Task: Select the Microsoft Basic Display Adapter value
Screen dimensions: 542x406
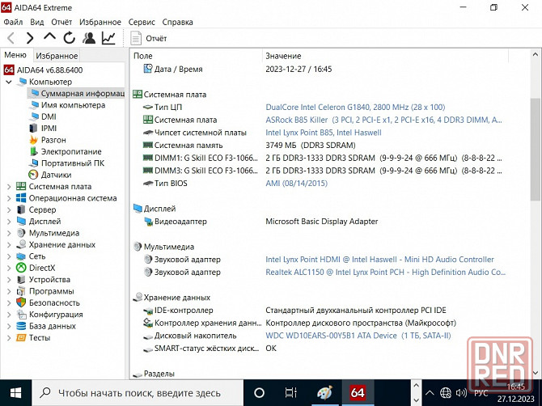Action: [321, 222]
